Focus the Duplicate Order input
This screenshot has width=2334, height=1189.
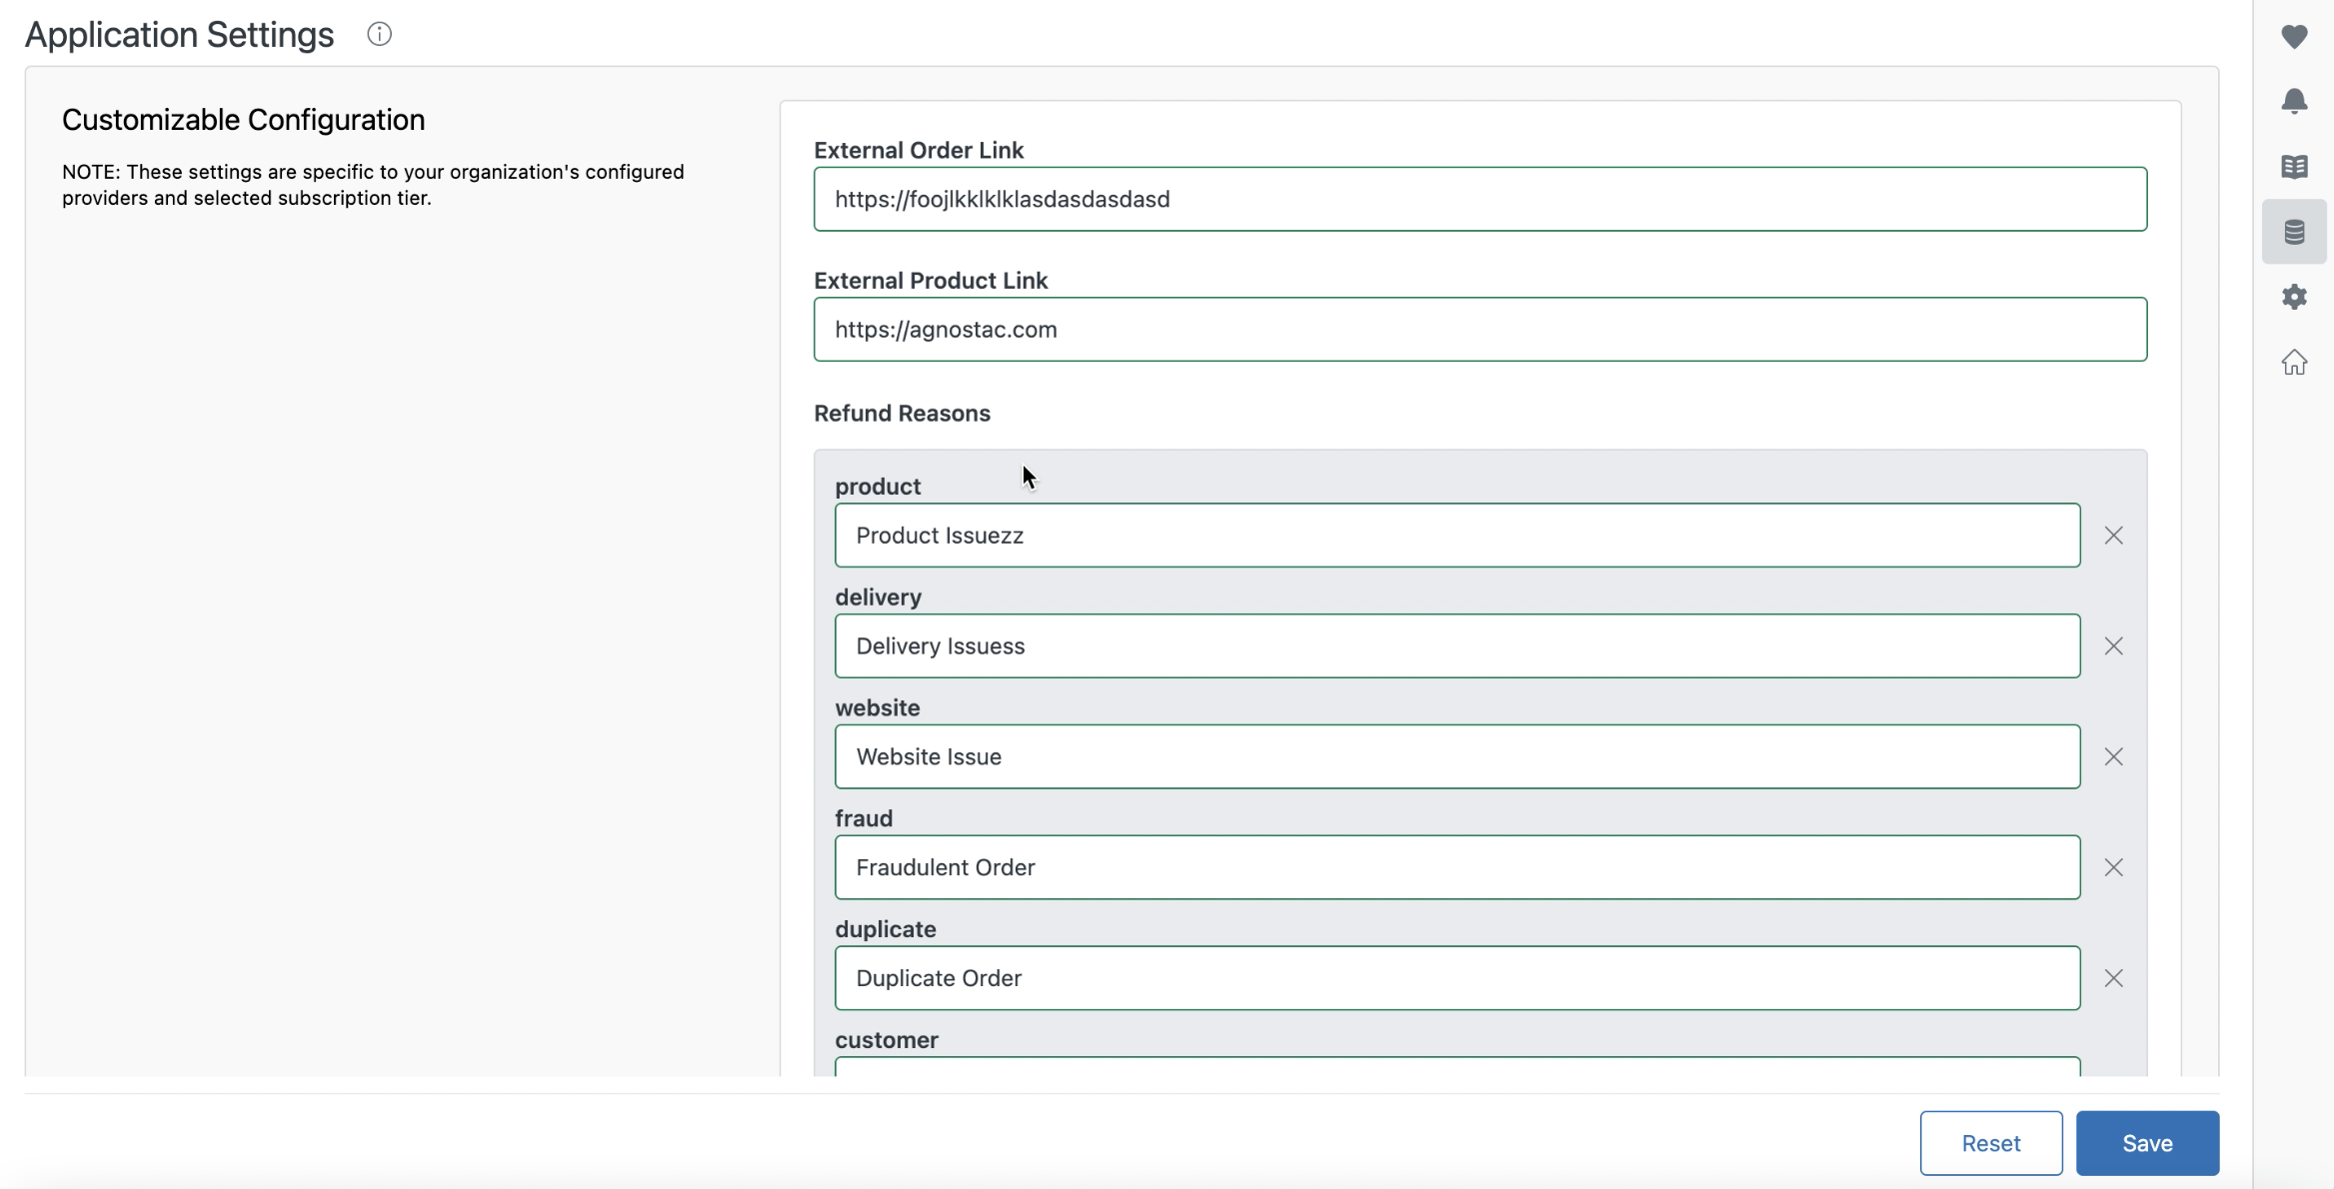tap(1457, 978)
